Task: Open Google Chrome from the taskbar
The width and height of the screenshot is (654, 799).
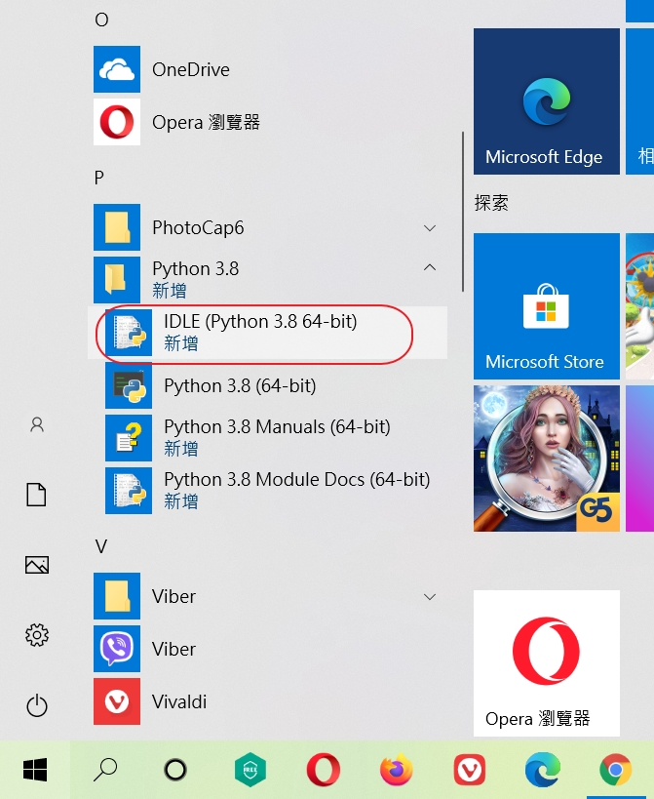Action: pos(616,770)
